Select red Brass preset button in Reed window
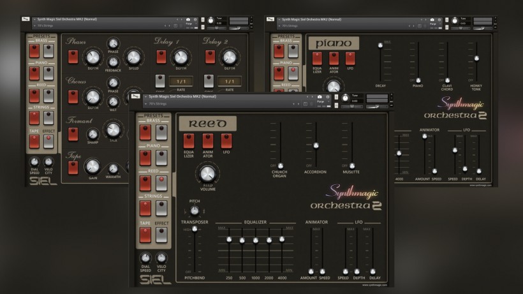The height and width of the screenshot is (294, 523). click(x=145, y=133)
